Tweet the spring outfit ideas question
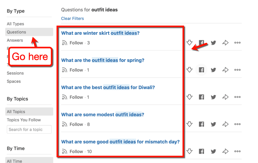Image resolution: width=258 pixels, height=163 pixels. [x=213, y=70]
